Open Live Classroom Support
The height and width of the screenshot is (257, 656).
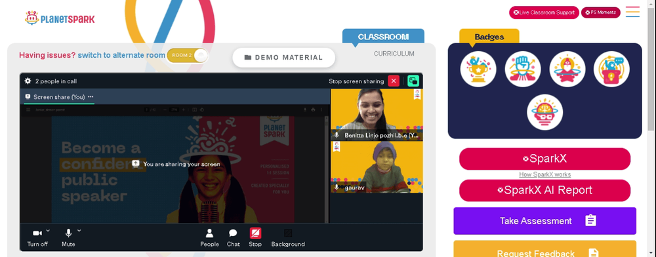tap(544, 12)
